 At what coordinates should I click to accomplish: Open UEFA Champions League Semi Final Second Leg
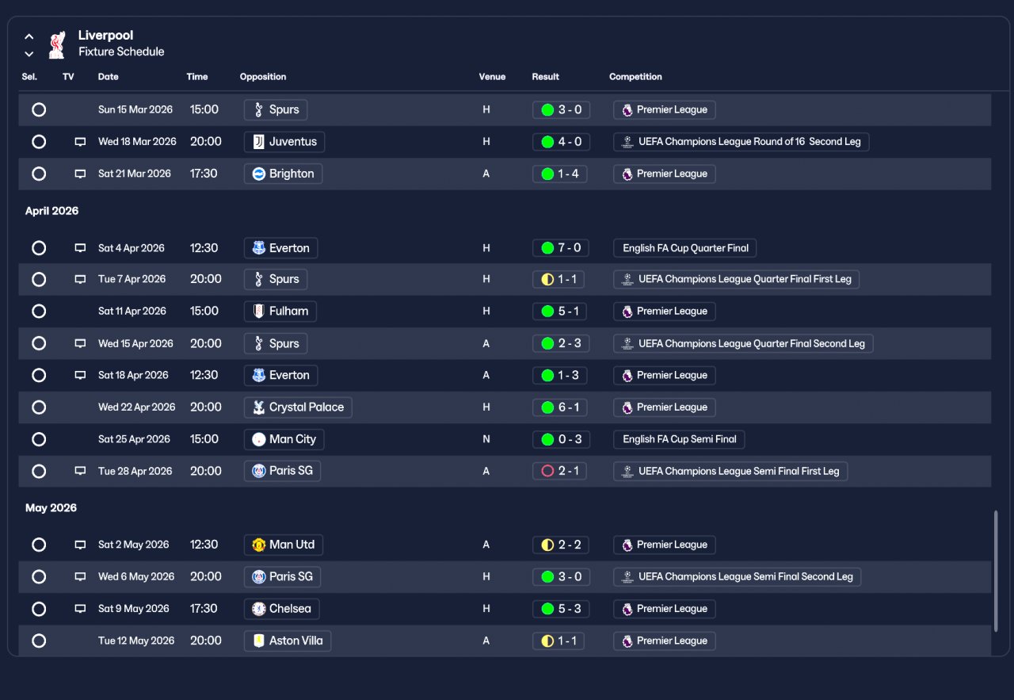[738, 576]
